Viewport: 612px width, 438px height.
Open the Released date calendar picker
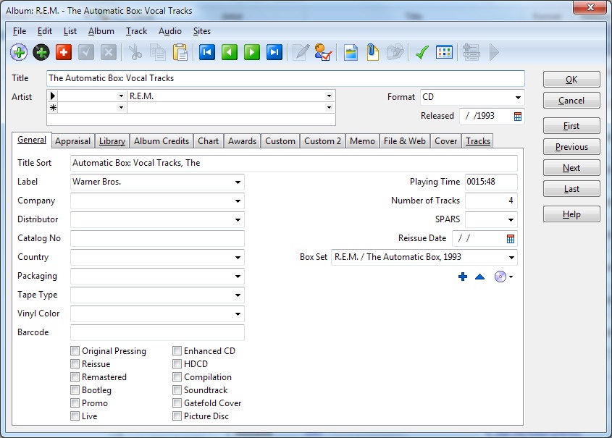(x=518, y=117)
